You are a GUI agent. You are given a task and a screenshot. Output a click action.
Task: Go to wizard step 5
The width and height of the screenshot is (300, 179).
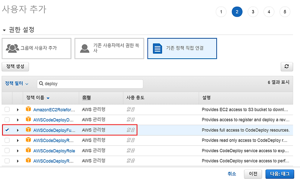(x=285, y=12)
